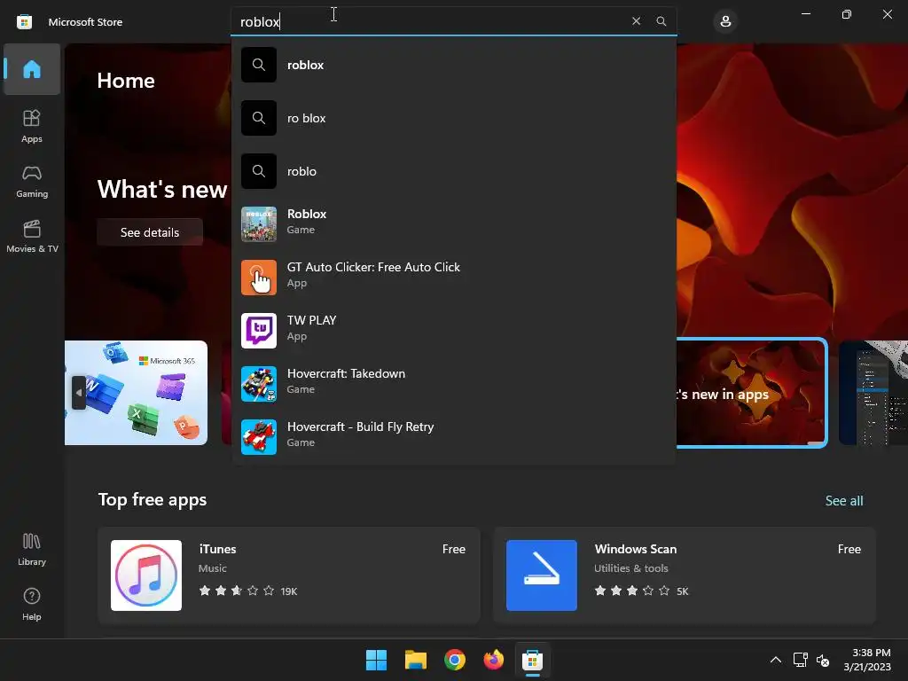Open the Library page
Viewport: 908px width, 681px height.
point(32,549)
